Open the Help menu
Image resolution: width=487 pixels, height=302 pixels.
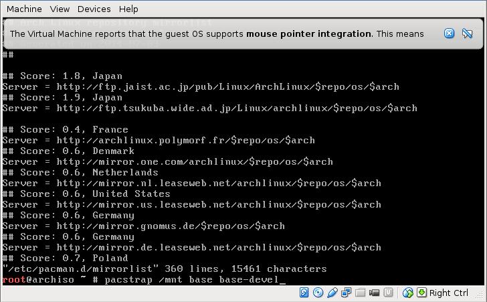128,9
